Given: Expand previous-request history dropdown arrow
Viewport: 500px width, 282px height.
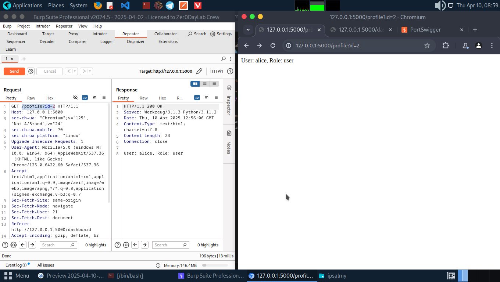Looking at the screenshot, I should [x=75, y=71].
